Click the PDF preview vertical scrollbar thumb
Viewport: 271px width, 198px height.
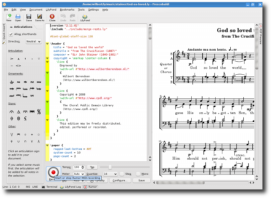tap(257, 48)
